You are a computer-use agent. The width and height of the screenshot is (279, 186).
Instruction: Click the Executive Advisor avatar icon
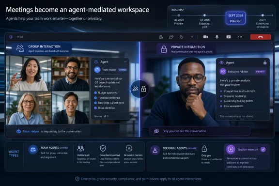pos(223,72)
